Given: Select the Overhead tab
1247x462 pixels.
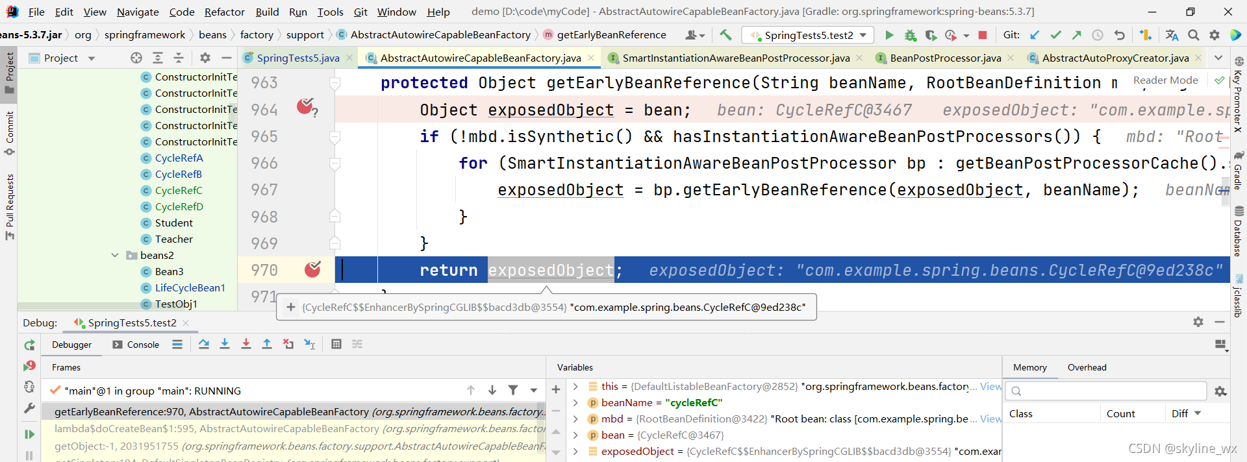Looking at the screenshot, I should [1087, 367].
